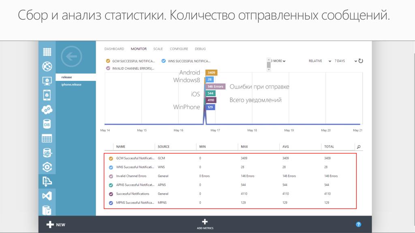The width and height of the screenshot is (415, 233).
Task: Click the 0 Errors min cell
Action: coord(204,176)
